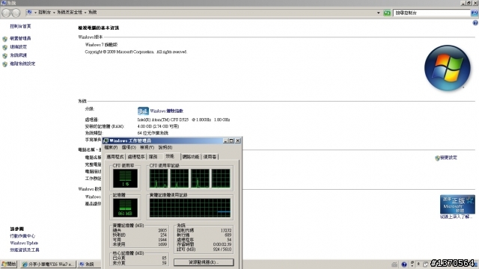The width and height of the screenshot is (479, 269).
Task: Click the 64 位元作業系統 system type text
Action: click(x=153, y=133)
